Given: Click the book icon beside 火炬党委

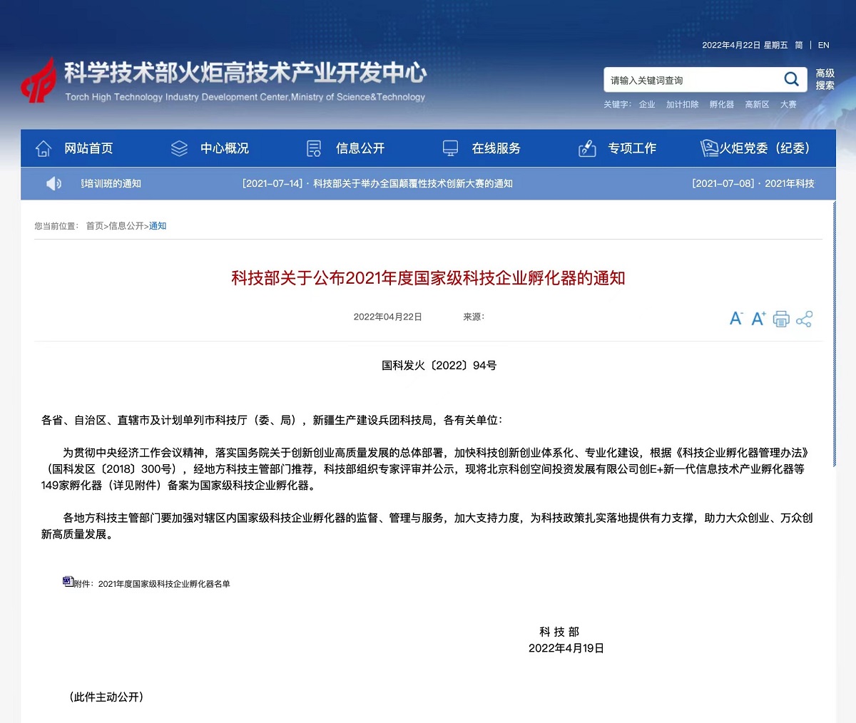Looking at the screenshot, I should [x=709, y=148].
